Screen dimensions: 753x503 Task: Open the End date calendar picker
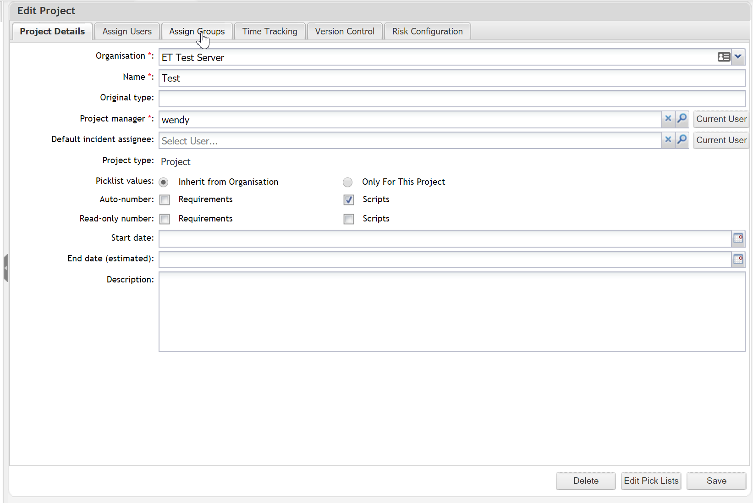coord(738,259)
